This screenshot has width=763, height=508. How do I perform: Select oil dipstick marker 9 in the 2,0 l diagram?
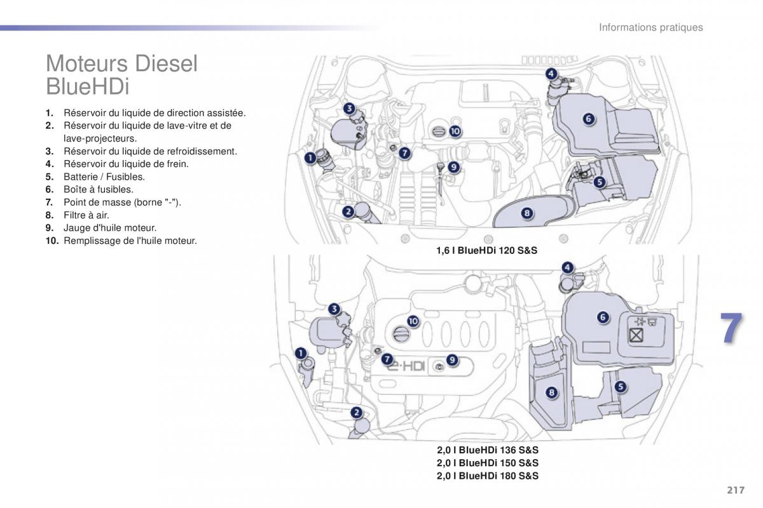(451, 359)
